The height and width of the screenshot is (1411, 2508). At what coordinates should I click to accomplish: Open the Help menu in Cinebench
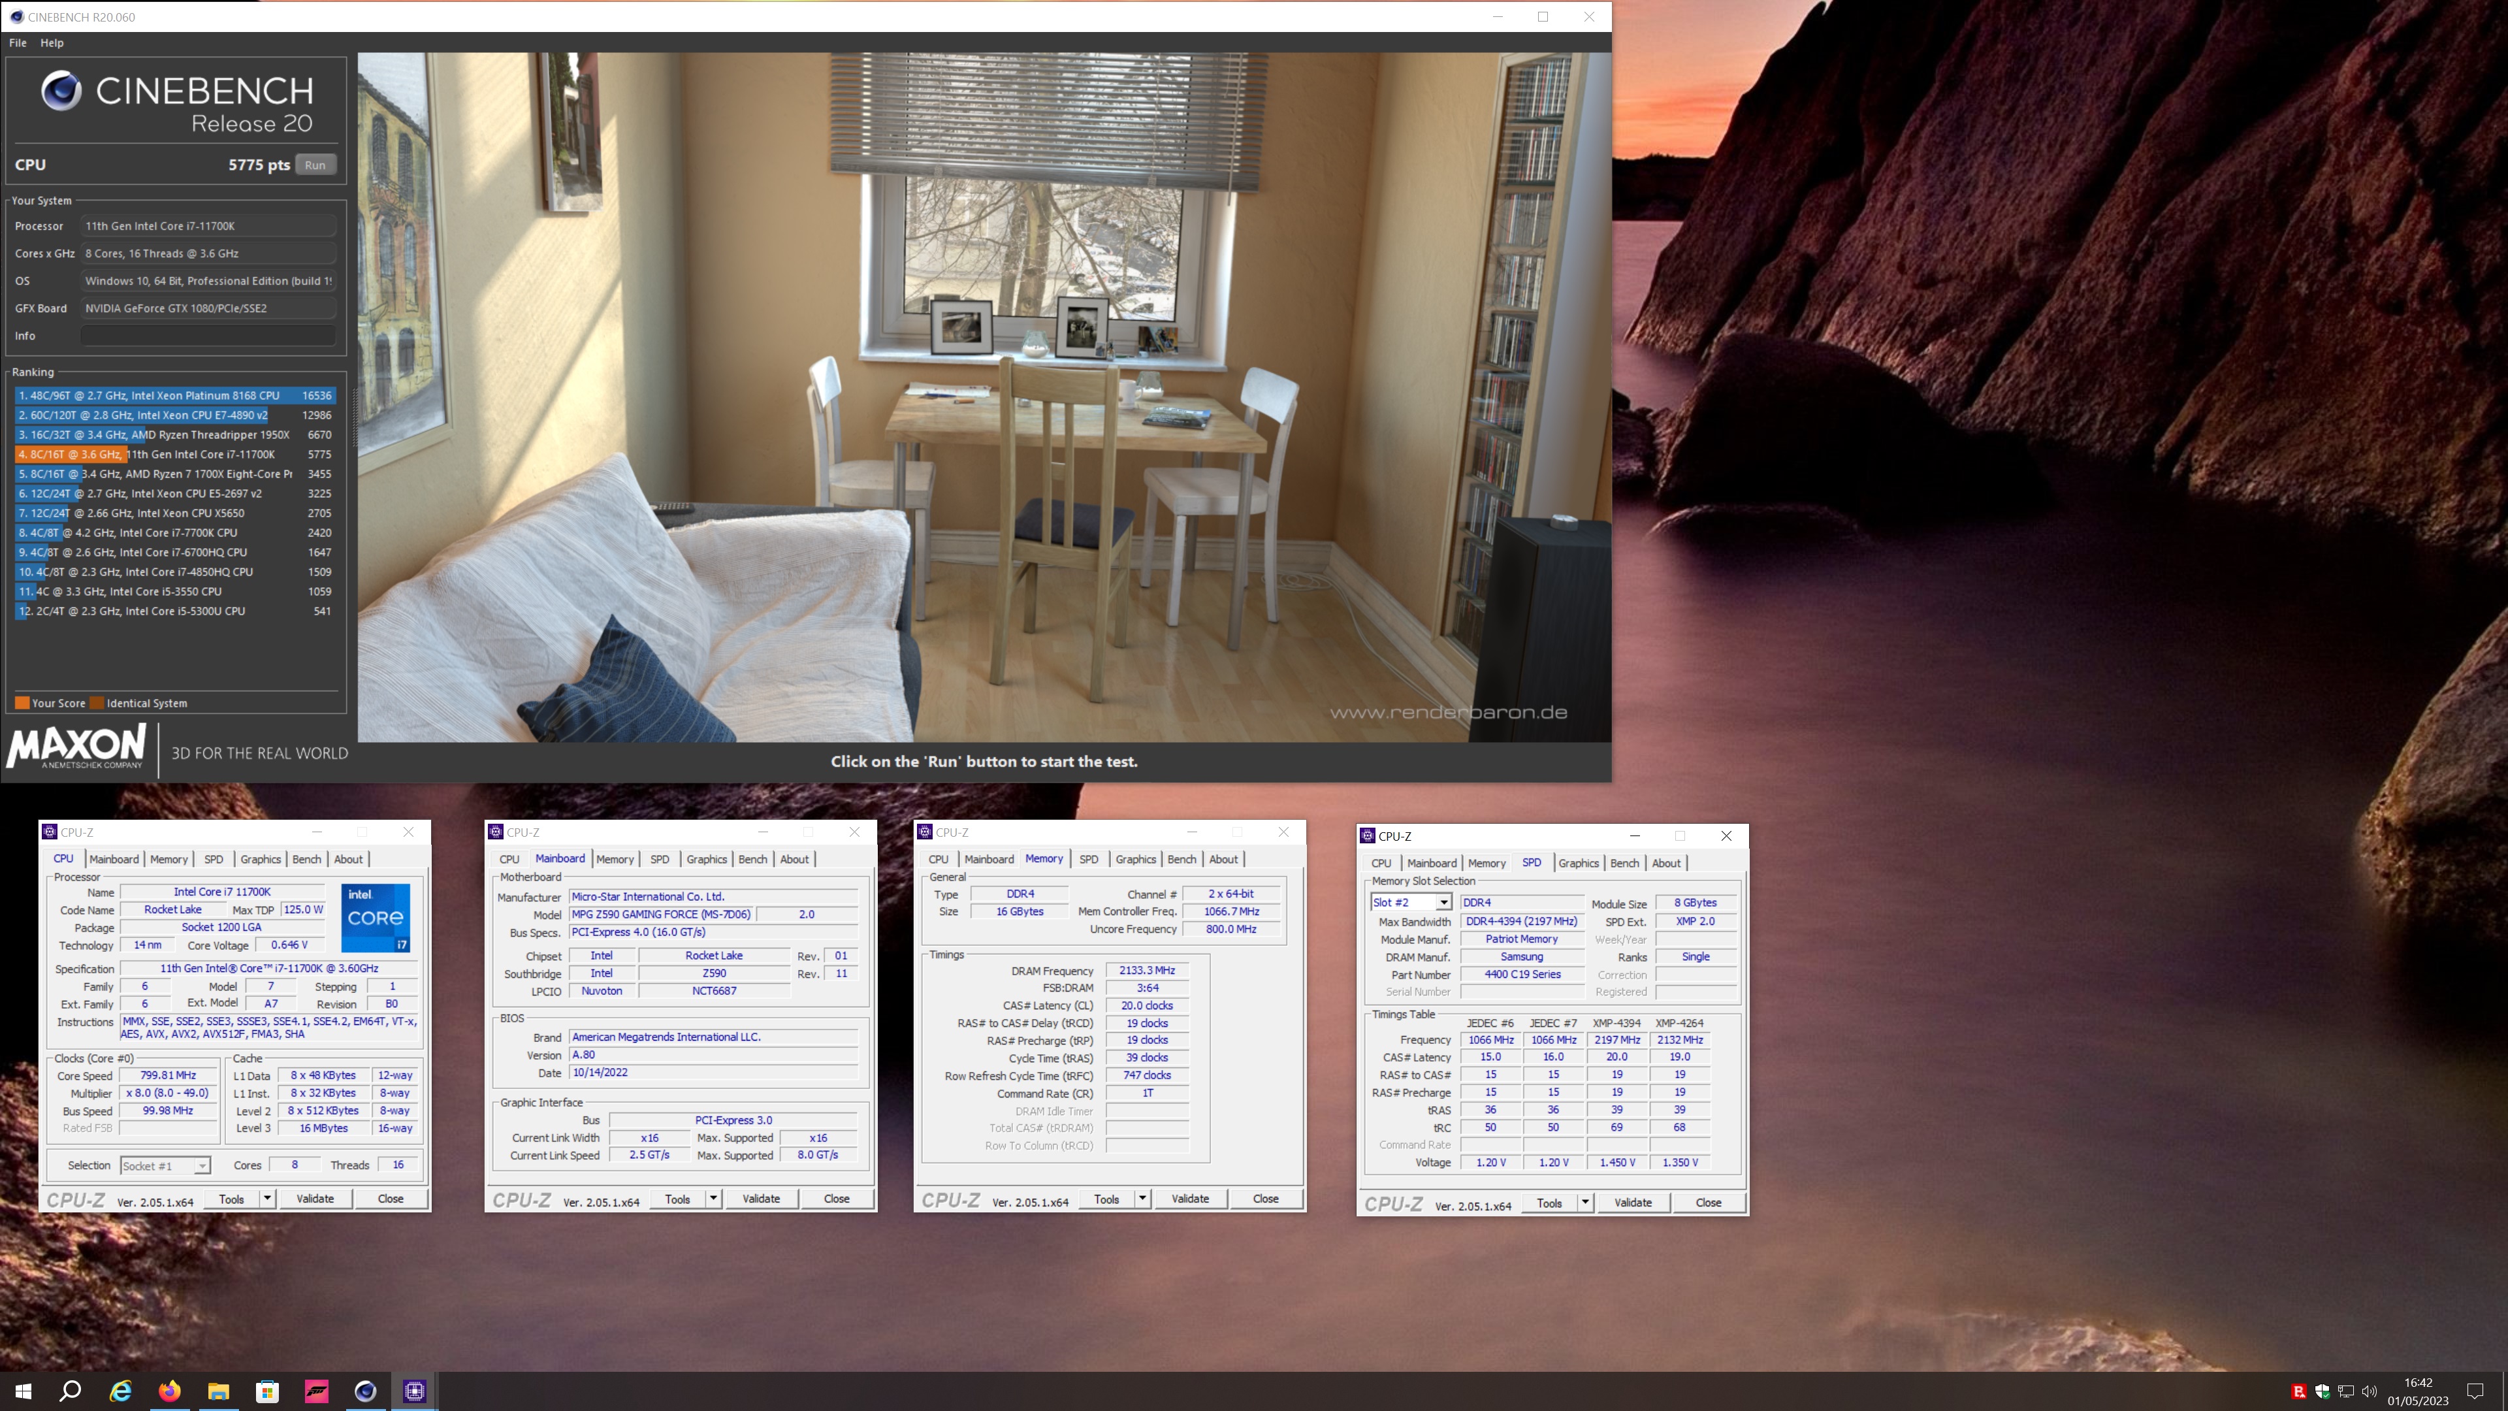click(52, 43)
